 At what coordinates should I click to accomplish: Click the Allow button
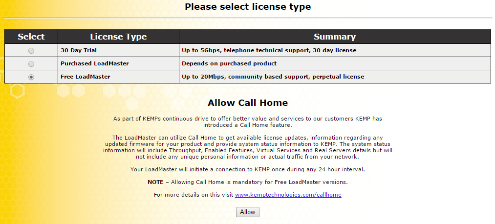pos(247,212)
